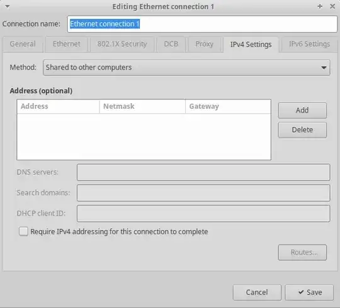Enable Require IPv4 addressing checkbox
This screenshot has height=308, width=340.
click(23, 231)
